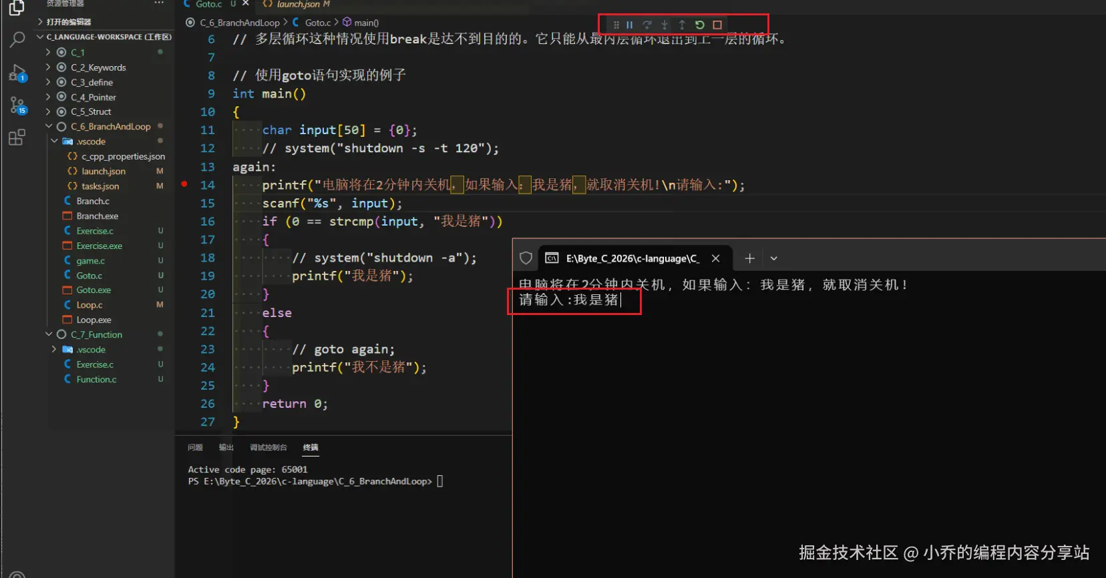Open launch.json from the file tree
This screenshot has width=1106, height=578.
pos(104,171)
